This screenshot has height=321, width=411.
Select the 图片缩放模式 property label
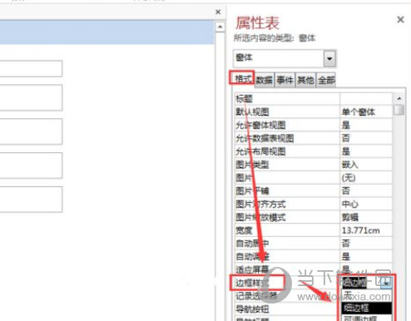[x=260, y=217]
